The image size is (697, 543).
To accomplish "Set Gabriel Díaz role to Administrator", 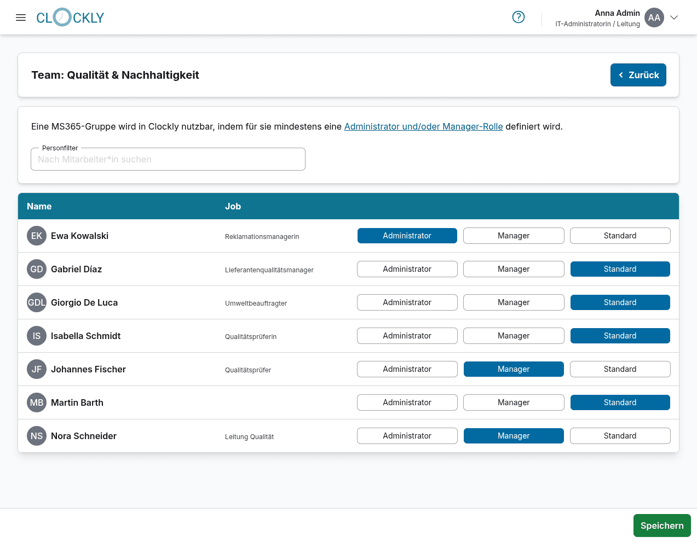I will pos(407,269).
